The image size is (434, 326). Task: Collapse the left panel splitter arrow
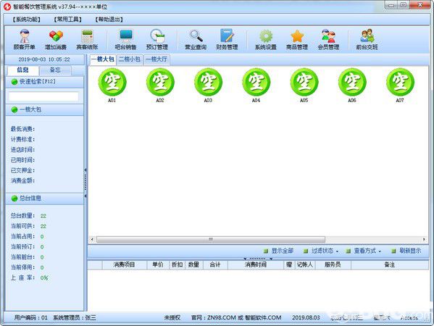point(85,170)
